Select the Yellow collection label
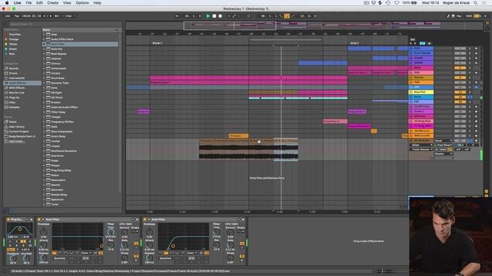492x276 pixels. 13,44
